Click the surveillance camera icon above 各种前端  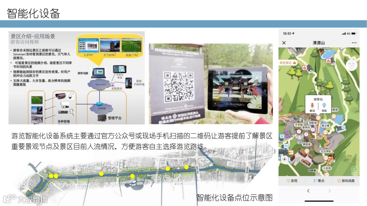[61, 96]
